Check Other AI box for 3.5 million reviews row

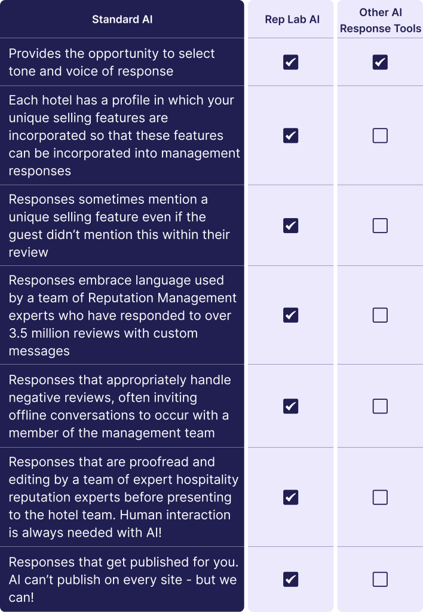[380, 315]
